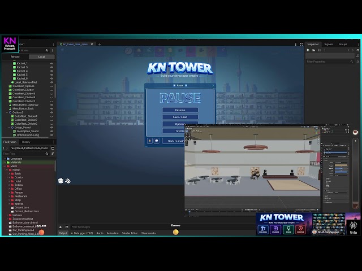Expand the Zusammengelegt folder

(7, 219)
